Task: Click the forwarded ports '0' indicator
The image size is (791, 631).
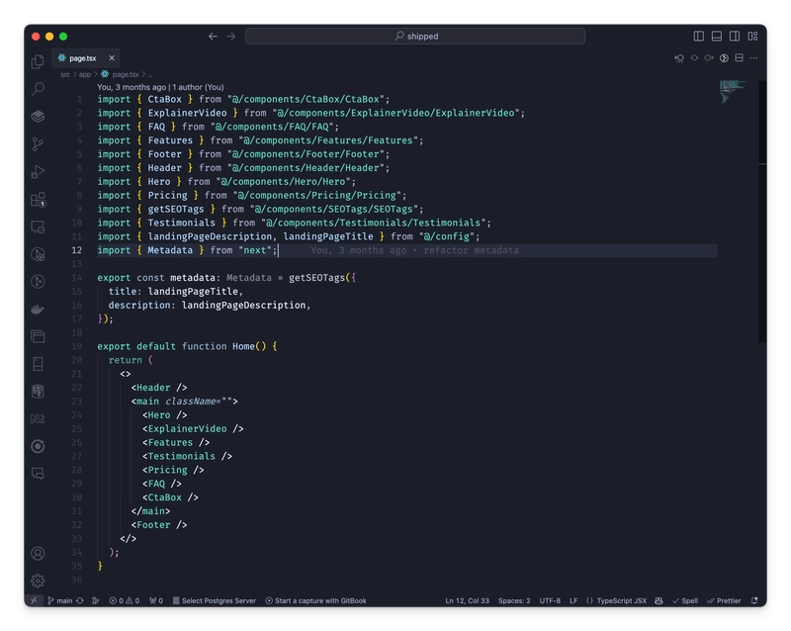Action: [156, 600]
